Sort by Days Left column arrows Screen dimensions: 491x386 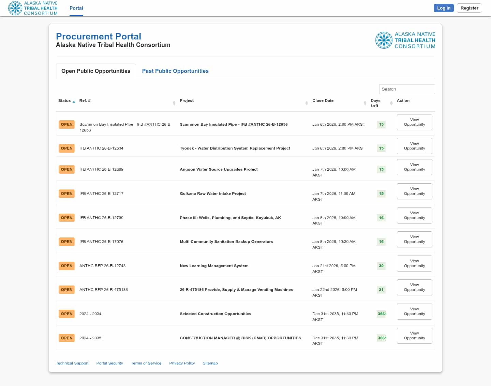(x=391, y=103)
